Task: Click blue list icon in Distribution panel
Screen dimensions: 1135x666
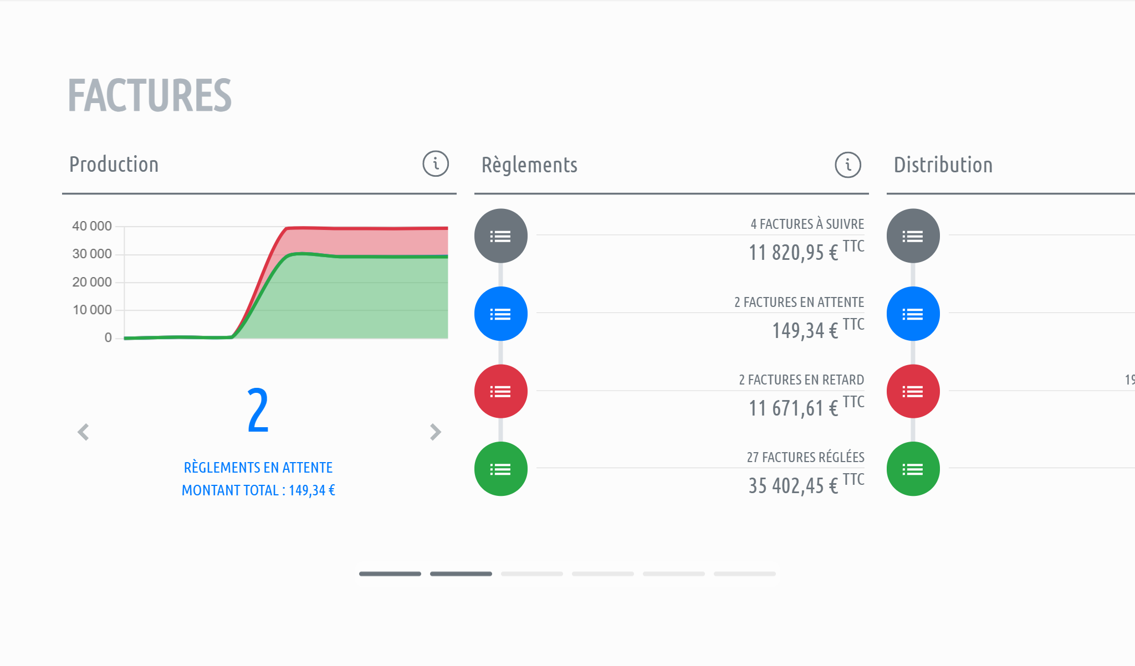Action: 913,314
